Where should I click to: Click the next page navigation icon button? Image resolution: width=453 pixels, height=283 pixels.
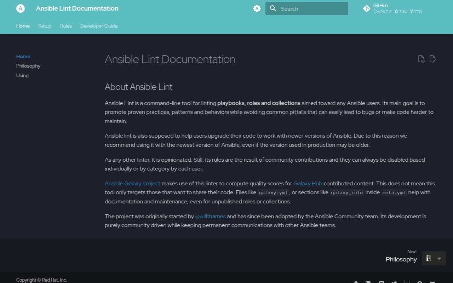point(429,258)
